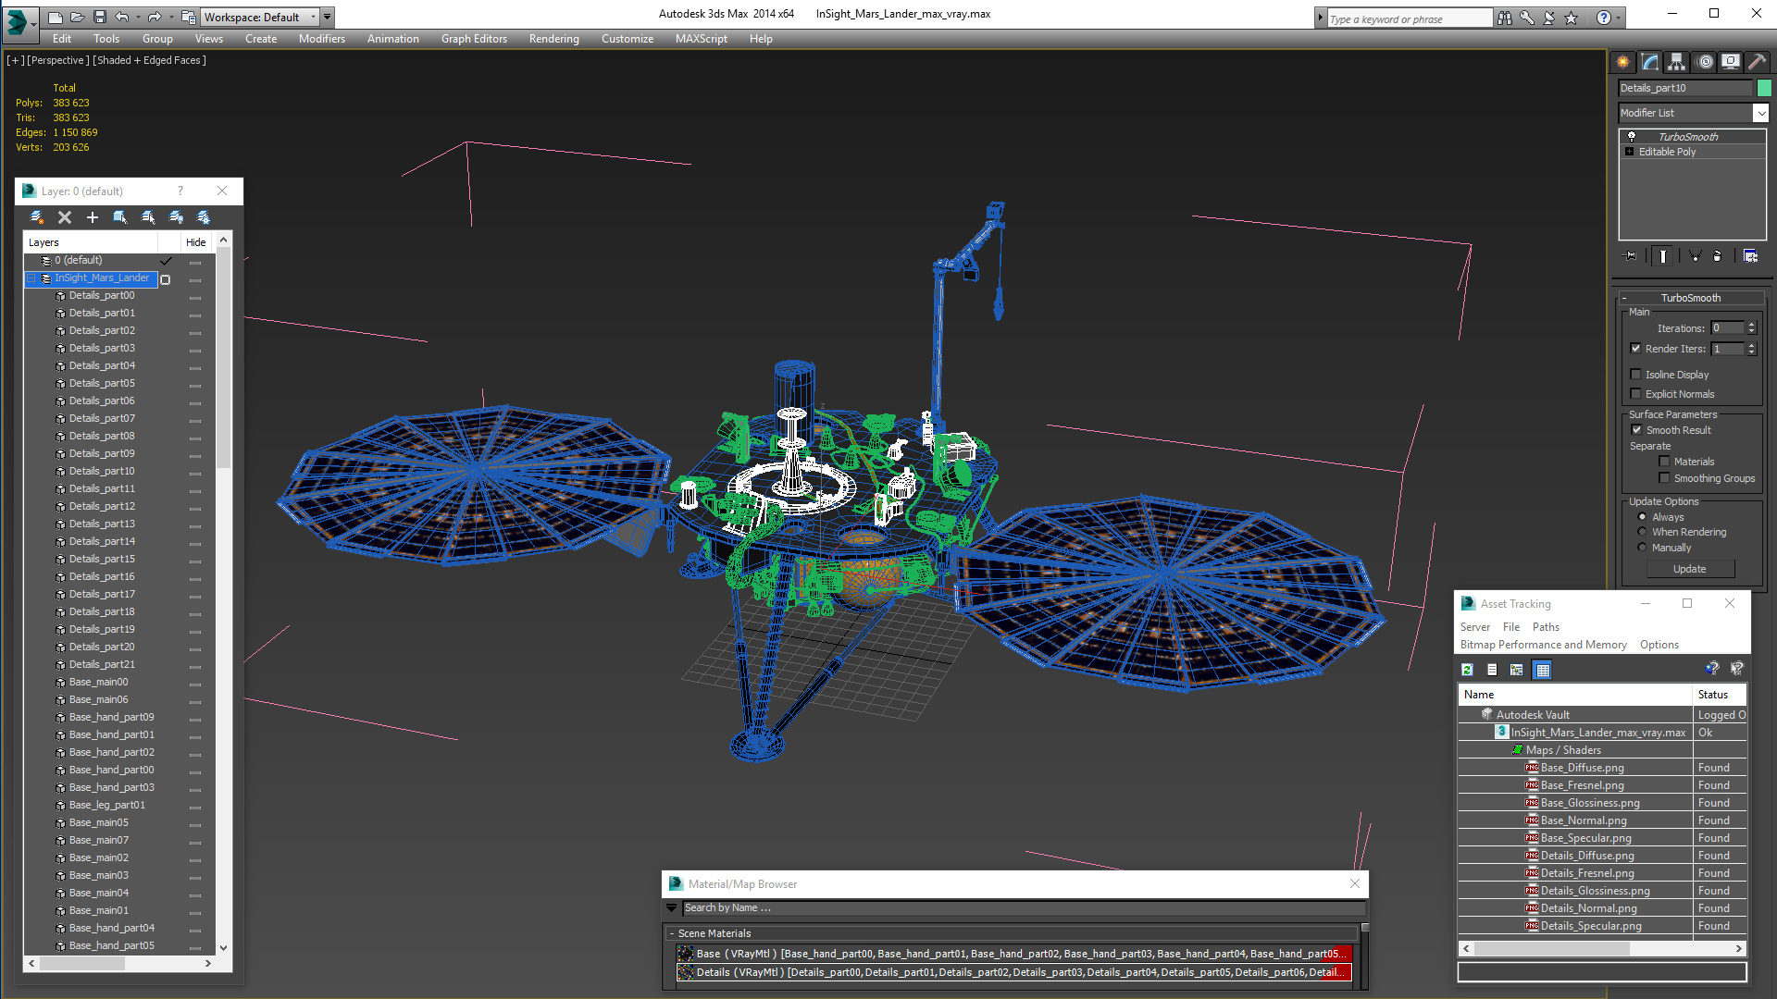Expand the Editable Poly modifier sub-objects

[1630, 152]
